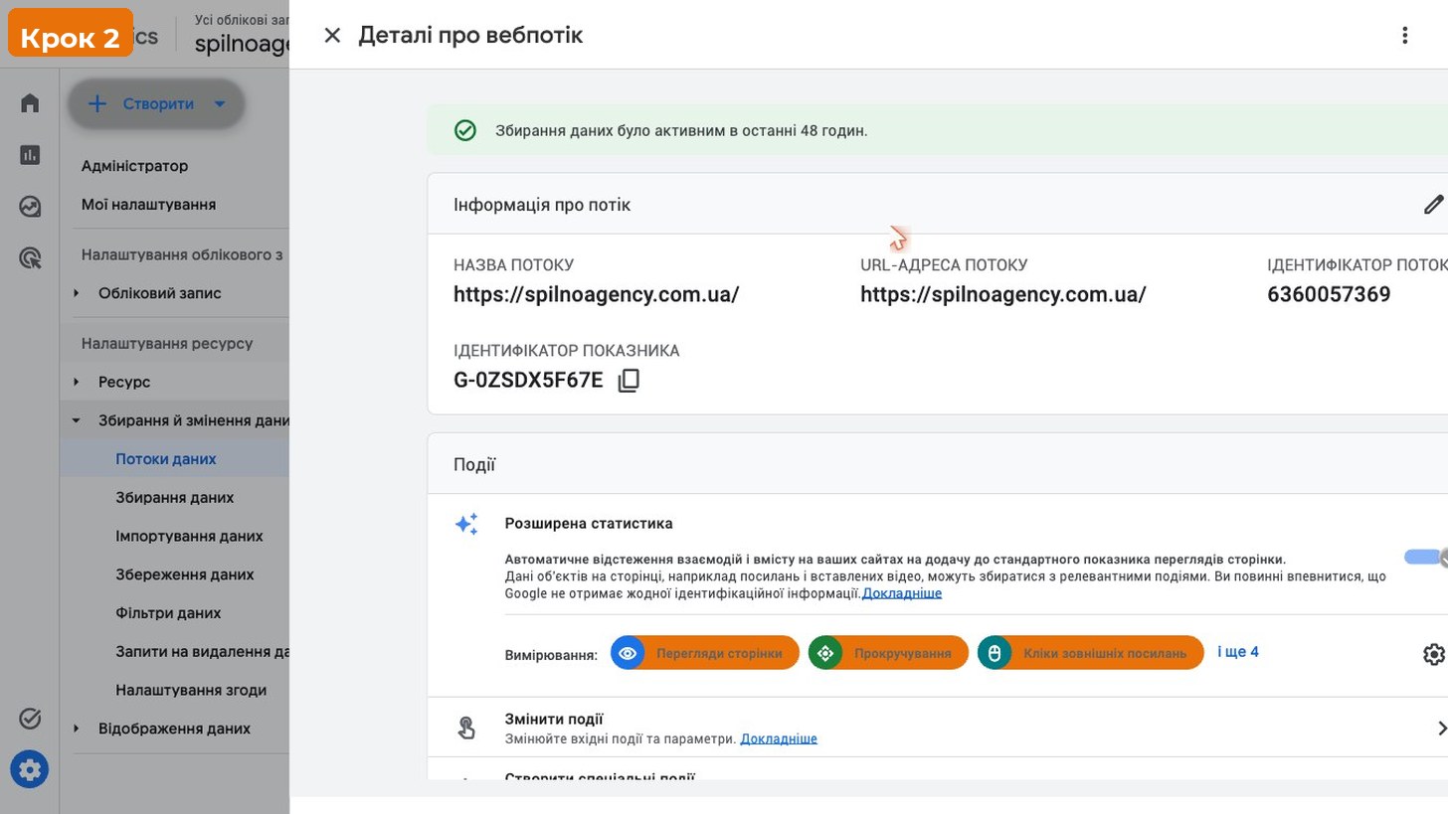Screen dimensions: 1448x814
Task: Toggle the Розширена статистика switch
Action: click(x=1426, y=558)
